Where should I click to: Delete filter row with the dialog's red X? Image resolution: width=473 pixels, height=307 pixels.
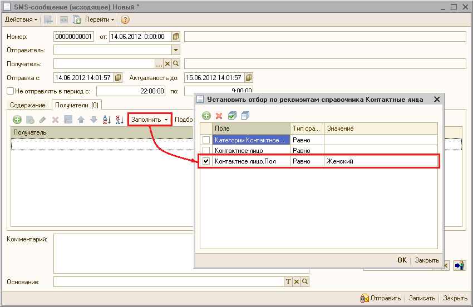[x=219, y=116]
